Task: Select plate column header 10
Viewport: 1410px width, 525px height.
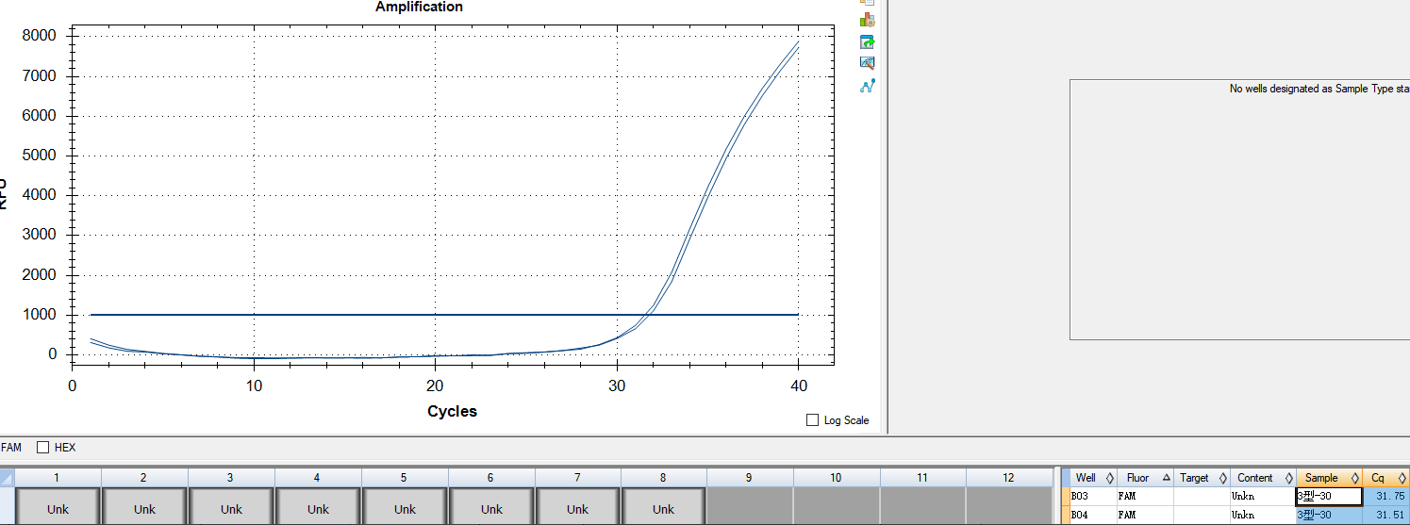Action: pos(837,478)
